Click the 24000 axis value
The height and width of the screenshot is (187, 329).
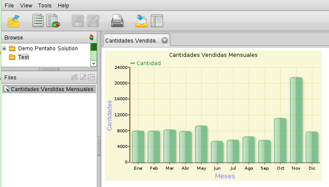(x=121, y=67)
